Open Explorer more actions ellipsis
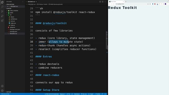This screenshot has height=95, width=169. (x=22, y=2)
